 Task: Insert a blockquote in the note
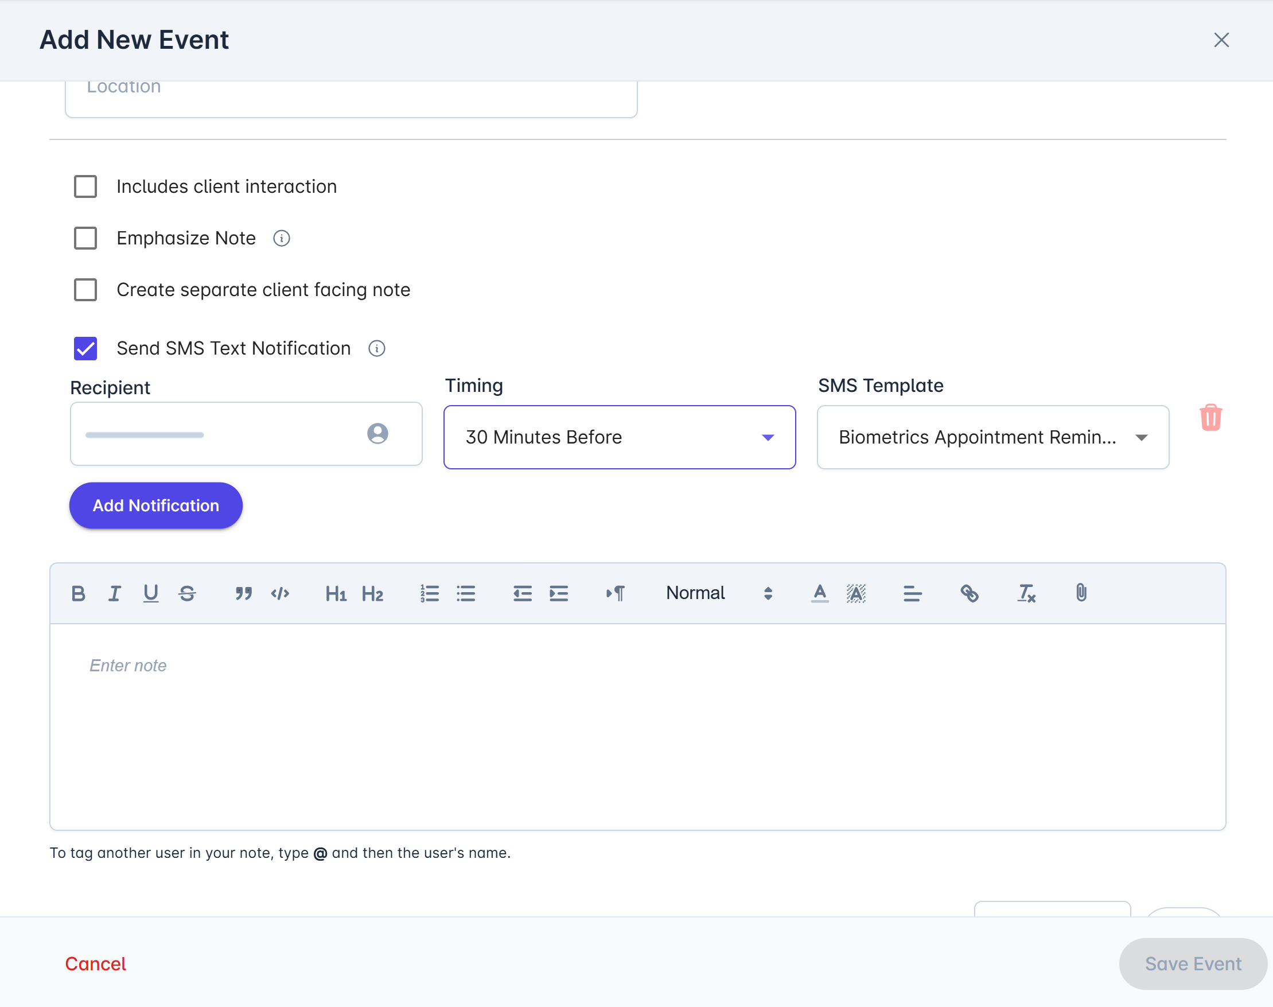tap(243, 593)
